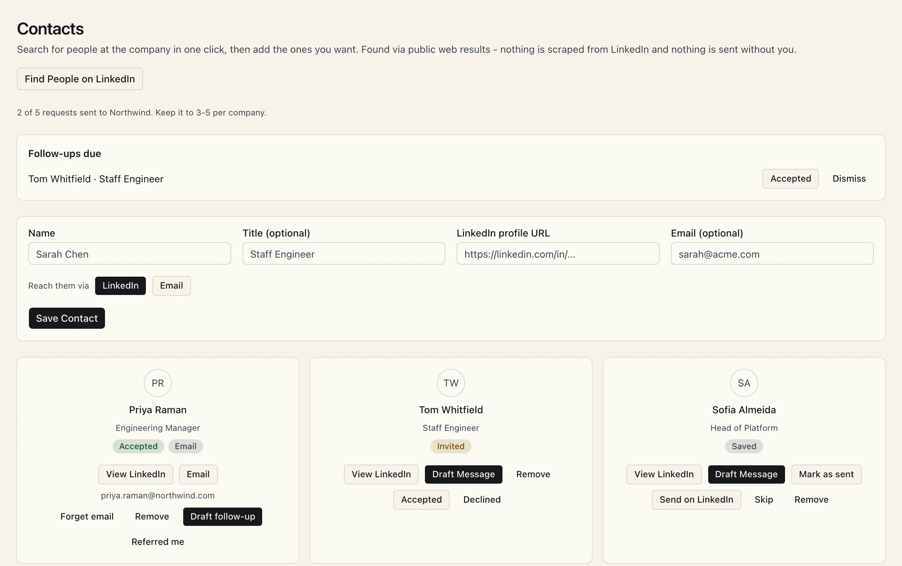The image size is (902, 566).
Task: Remove Tom Whitfield contact
Action: (x=533, y=474)
